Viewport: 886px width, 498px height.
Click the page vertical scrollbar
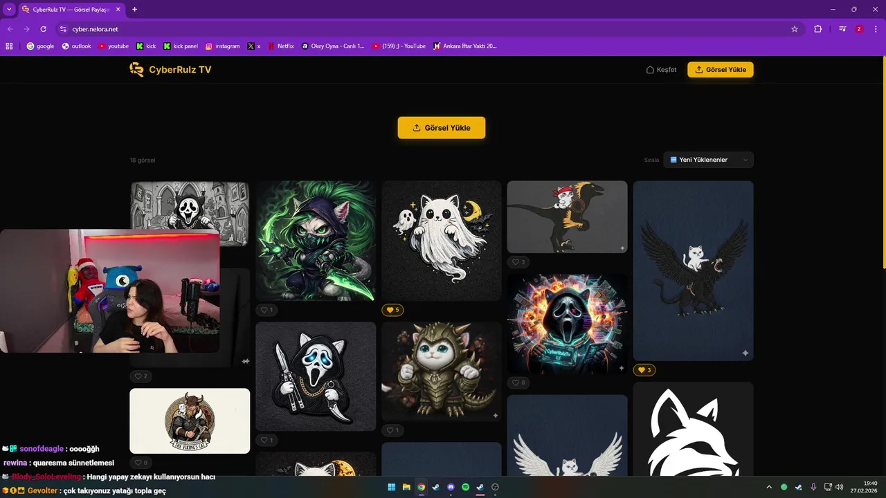(x=883, y=163)
